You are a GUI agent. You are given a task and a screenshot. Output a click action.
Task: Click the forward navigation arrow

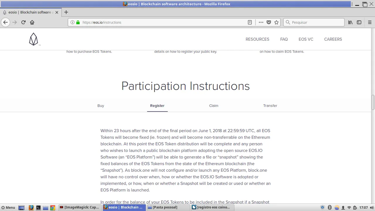[14, 22]
